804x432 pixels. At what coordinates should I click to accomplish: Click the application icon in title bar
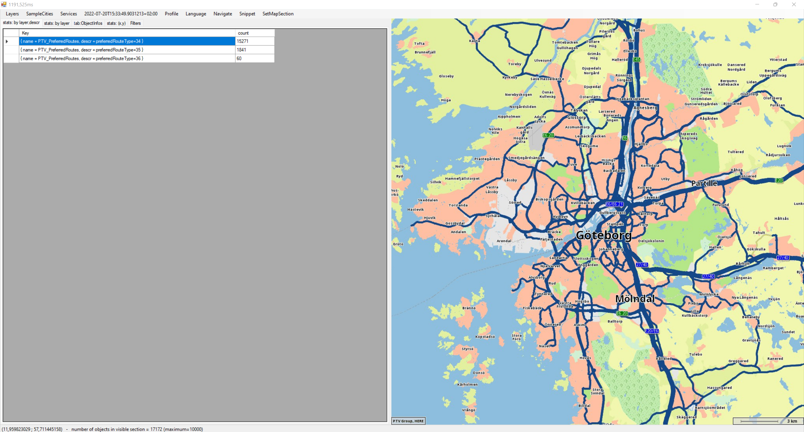click(x=4, y=4)
